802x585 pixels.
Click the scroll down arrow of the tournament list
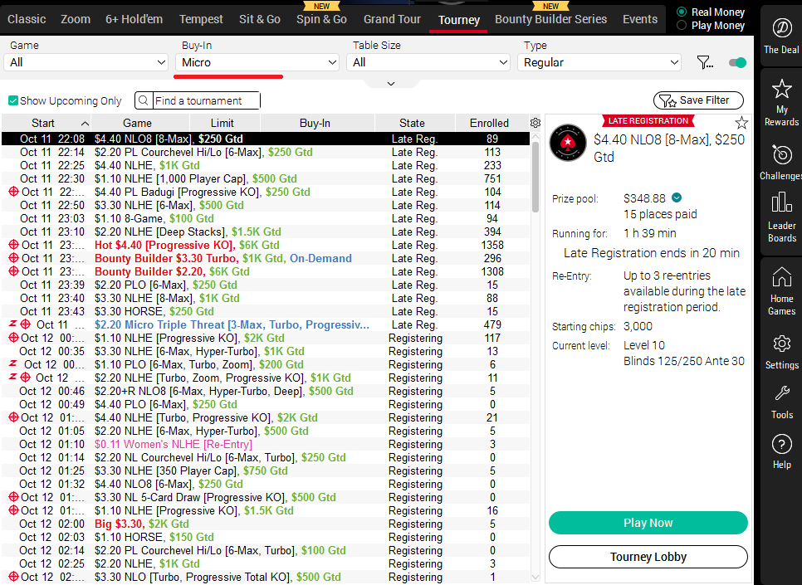[x=535, y=578]
